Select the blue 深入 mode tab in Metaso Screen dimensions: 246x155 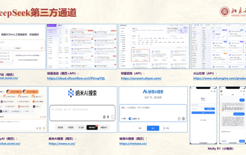pos(153,128)
